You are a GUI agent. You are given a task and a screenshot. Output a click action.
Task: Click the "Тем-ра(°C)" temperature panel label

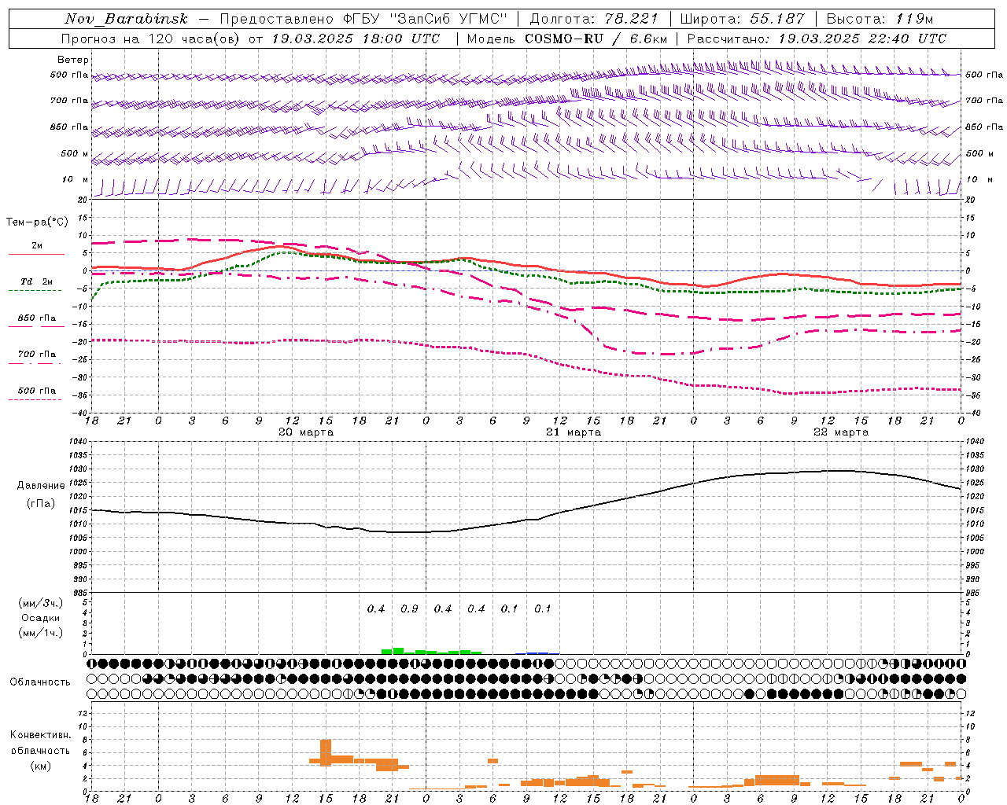point(37,222)
